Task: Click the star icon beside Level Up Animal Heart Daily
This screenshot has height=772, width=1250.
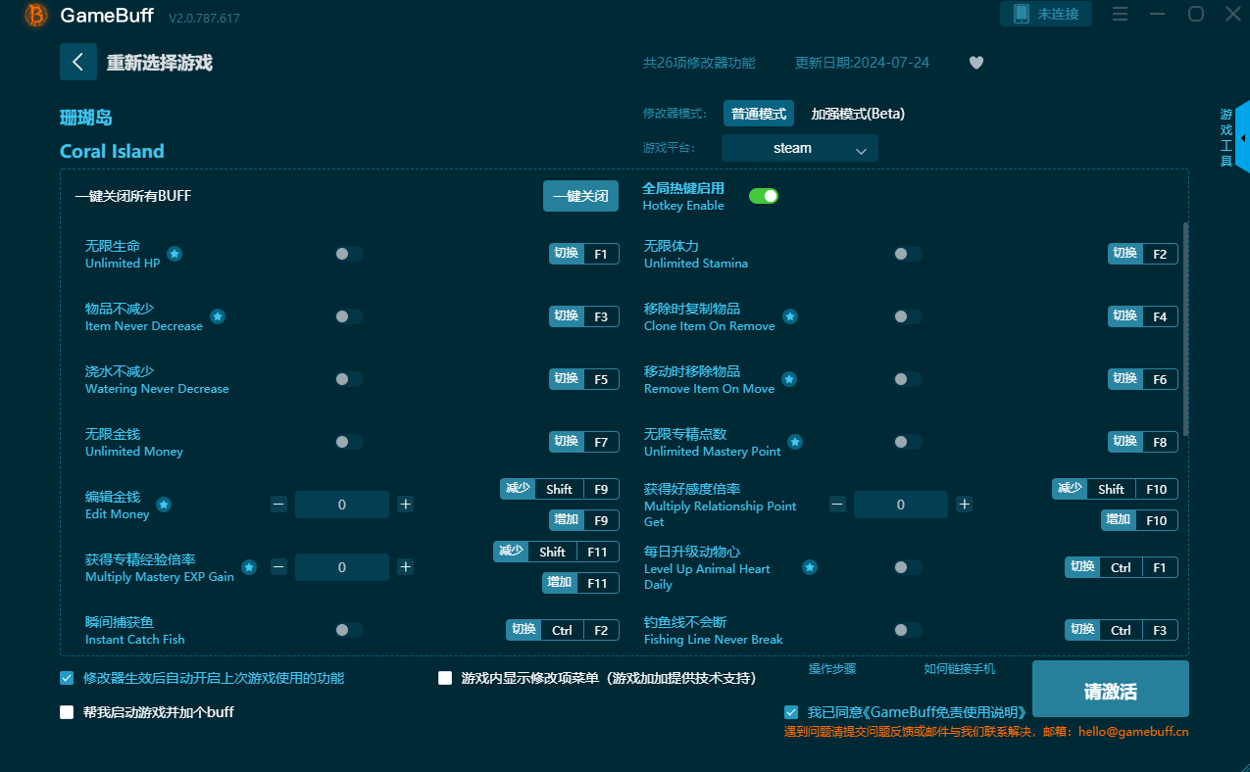Action: (x=810, y=567)
